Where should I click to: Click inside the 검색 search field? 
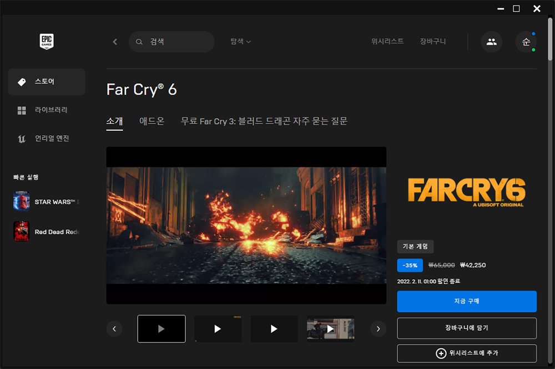tap(171, 42)
